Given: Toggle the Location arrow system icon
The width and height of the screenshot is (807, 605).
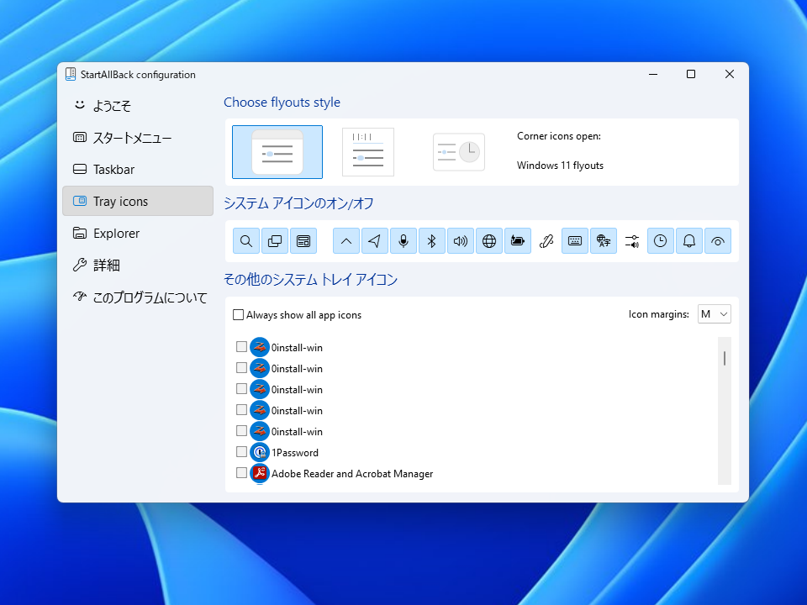Looking at the screenshot, I should 375,241.
